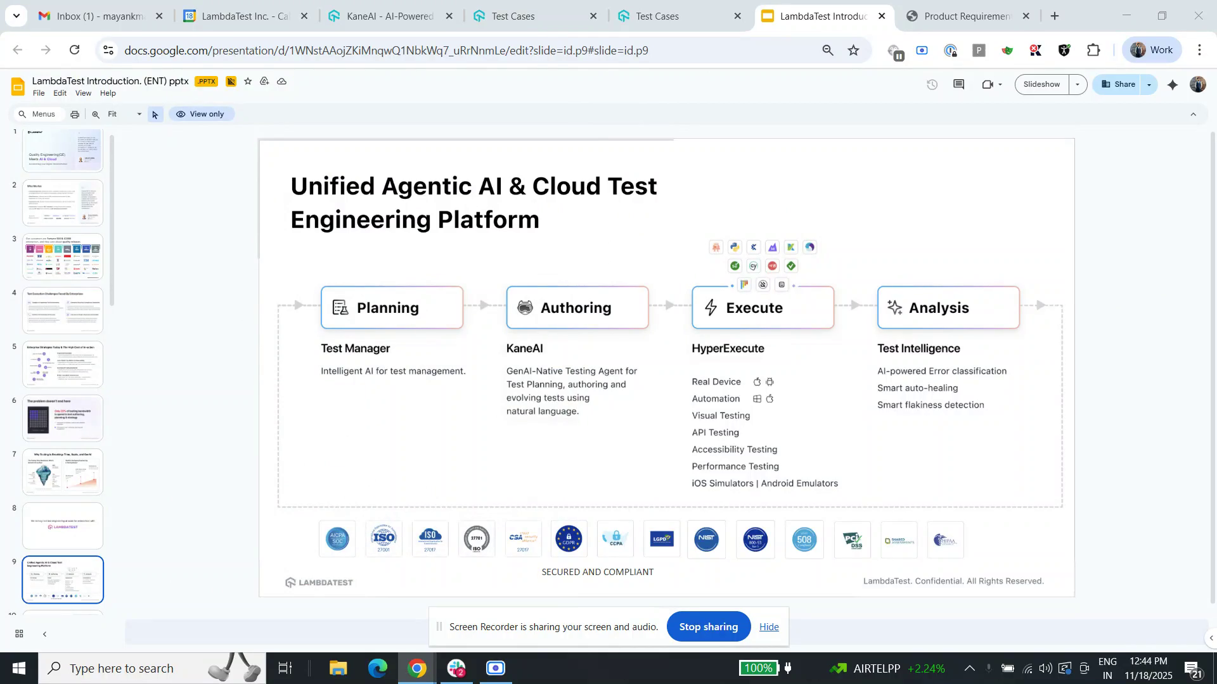
Task: Open the zoom search Menus field
Action: click(x=38, y=114)
